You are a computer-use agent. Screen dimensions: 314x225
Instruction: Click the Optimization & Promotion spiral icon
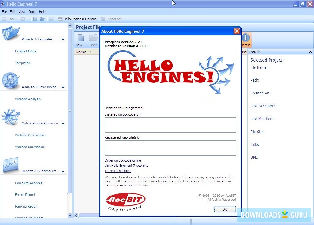click(11, 116)
